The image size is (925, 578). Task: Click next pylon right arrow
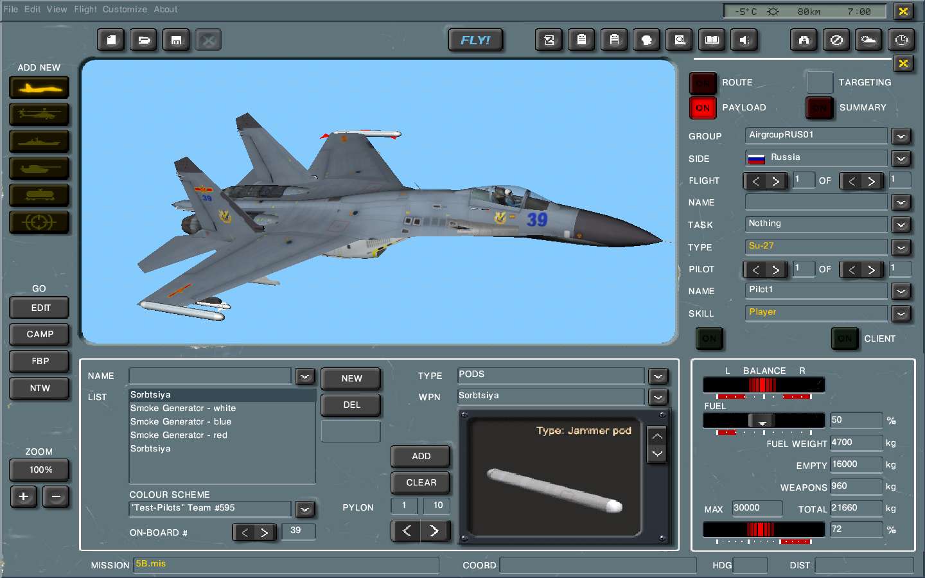coord(434,530)
